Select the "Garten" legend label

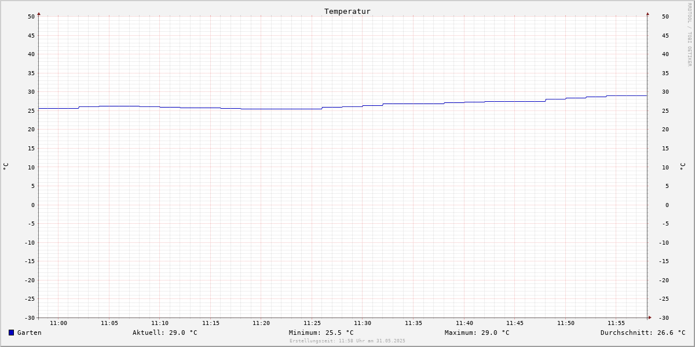(29, 333)
